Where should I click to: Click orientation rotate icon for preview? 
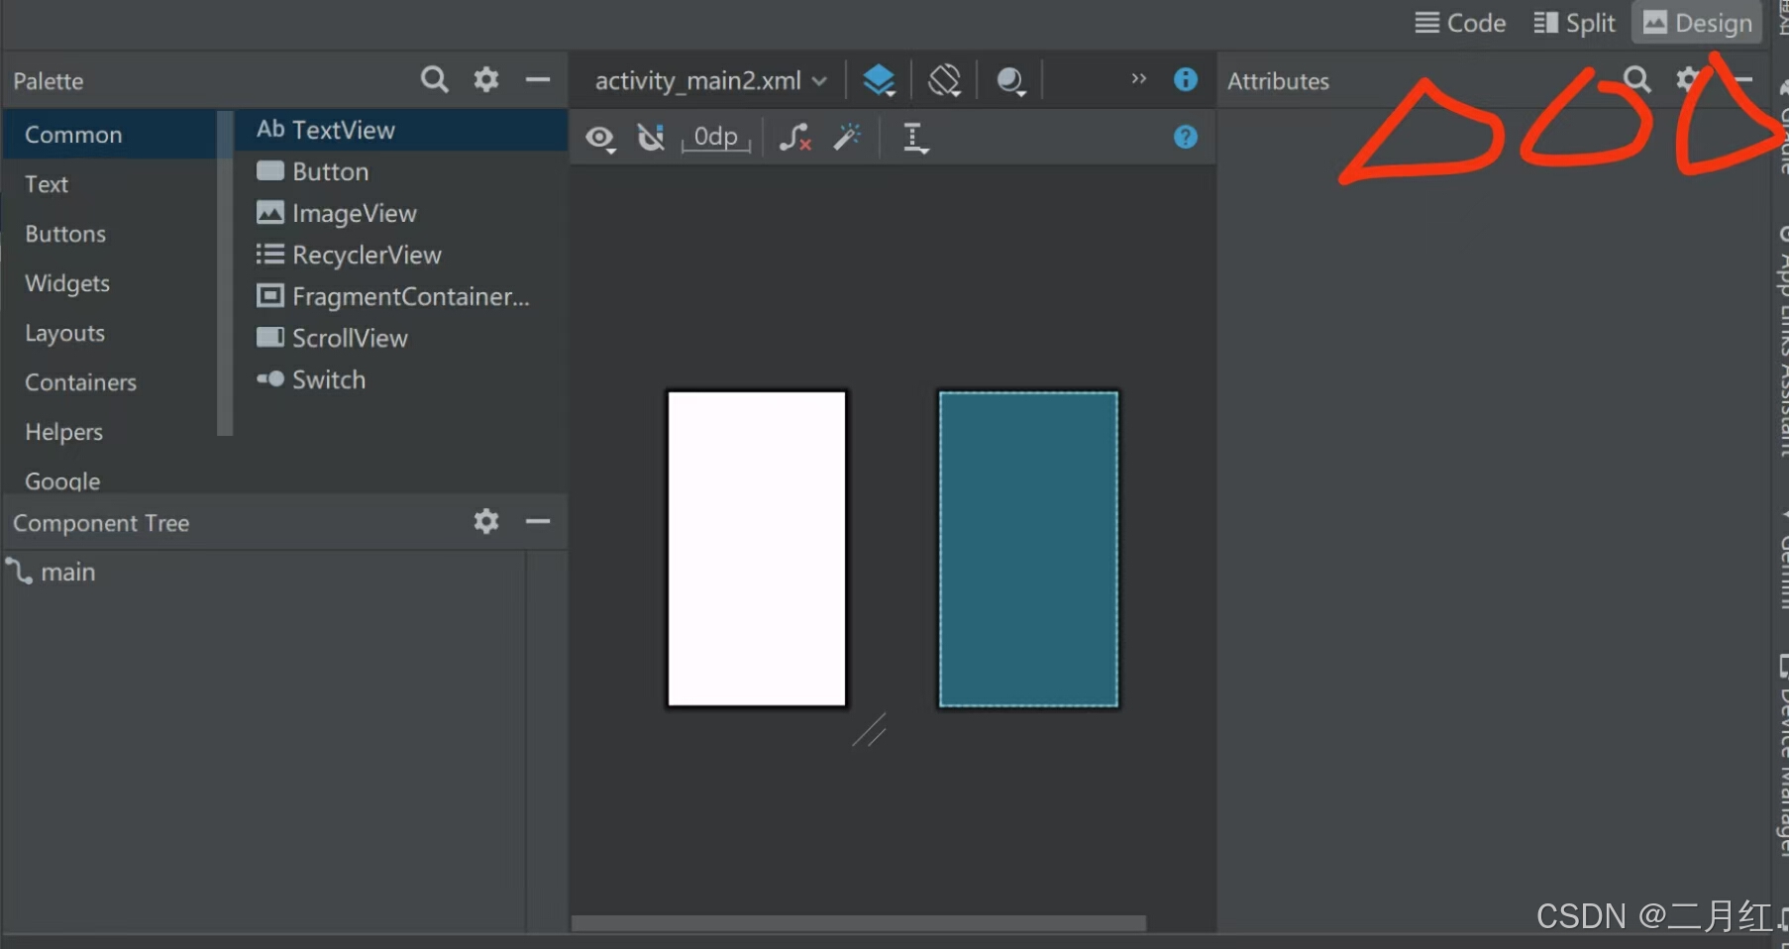pos(945,80)
